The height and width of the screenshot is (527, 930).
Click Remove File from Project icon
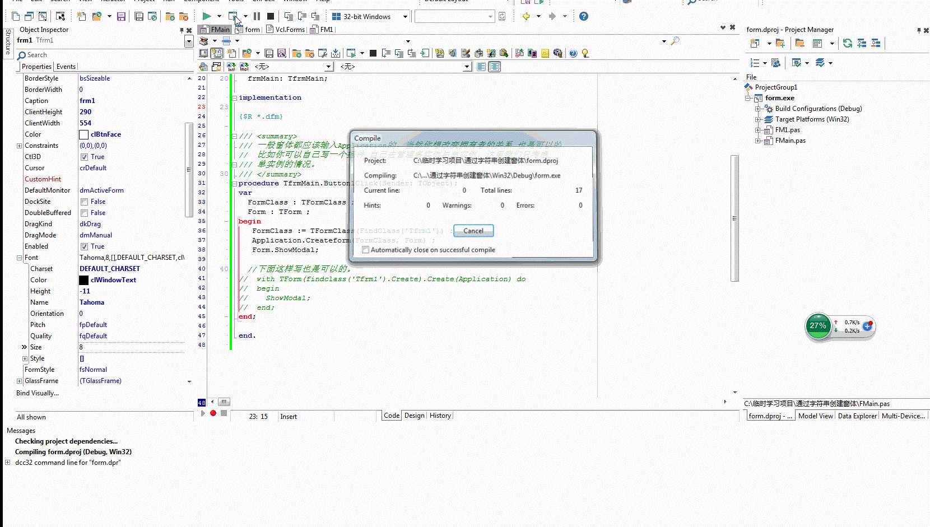click(183, 16)
